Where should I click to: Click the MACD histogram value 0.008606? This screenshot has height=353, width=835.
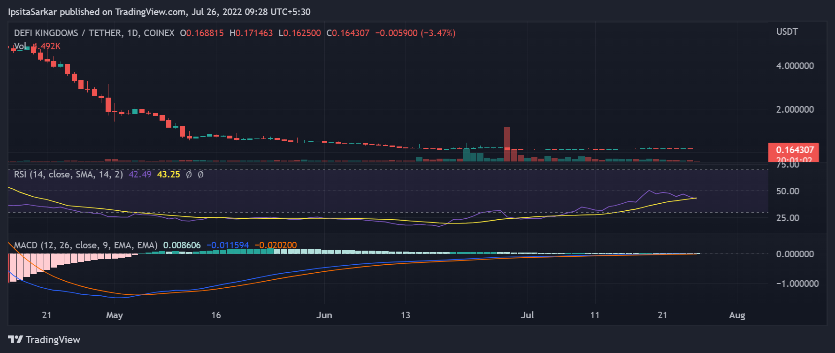coord(182,245)
